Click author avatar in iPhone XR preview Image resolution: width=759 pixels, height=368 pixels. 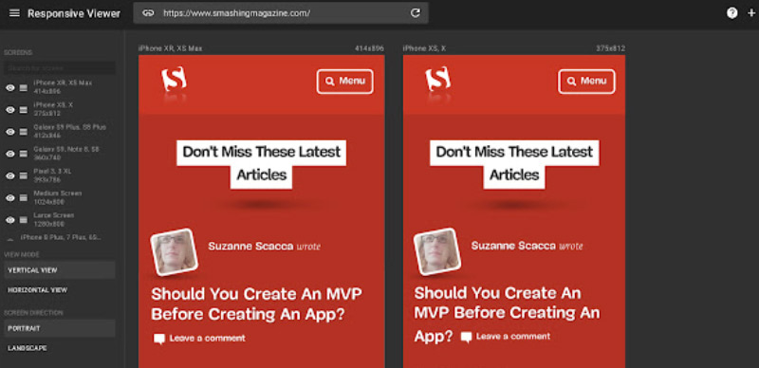(x=175, y=252)
